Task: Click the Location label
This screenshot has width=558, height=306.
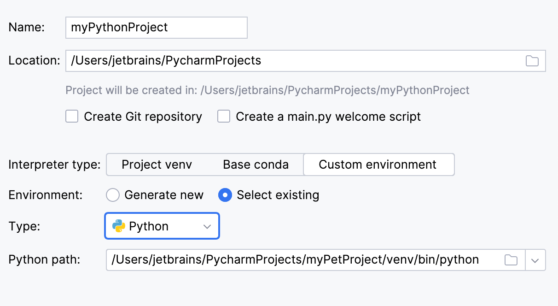Action: click(x=34, y=61)
